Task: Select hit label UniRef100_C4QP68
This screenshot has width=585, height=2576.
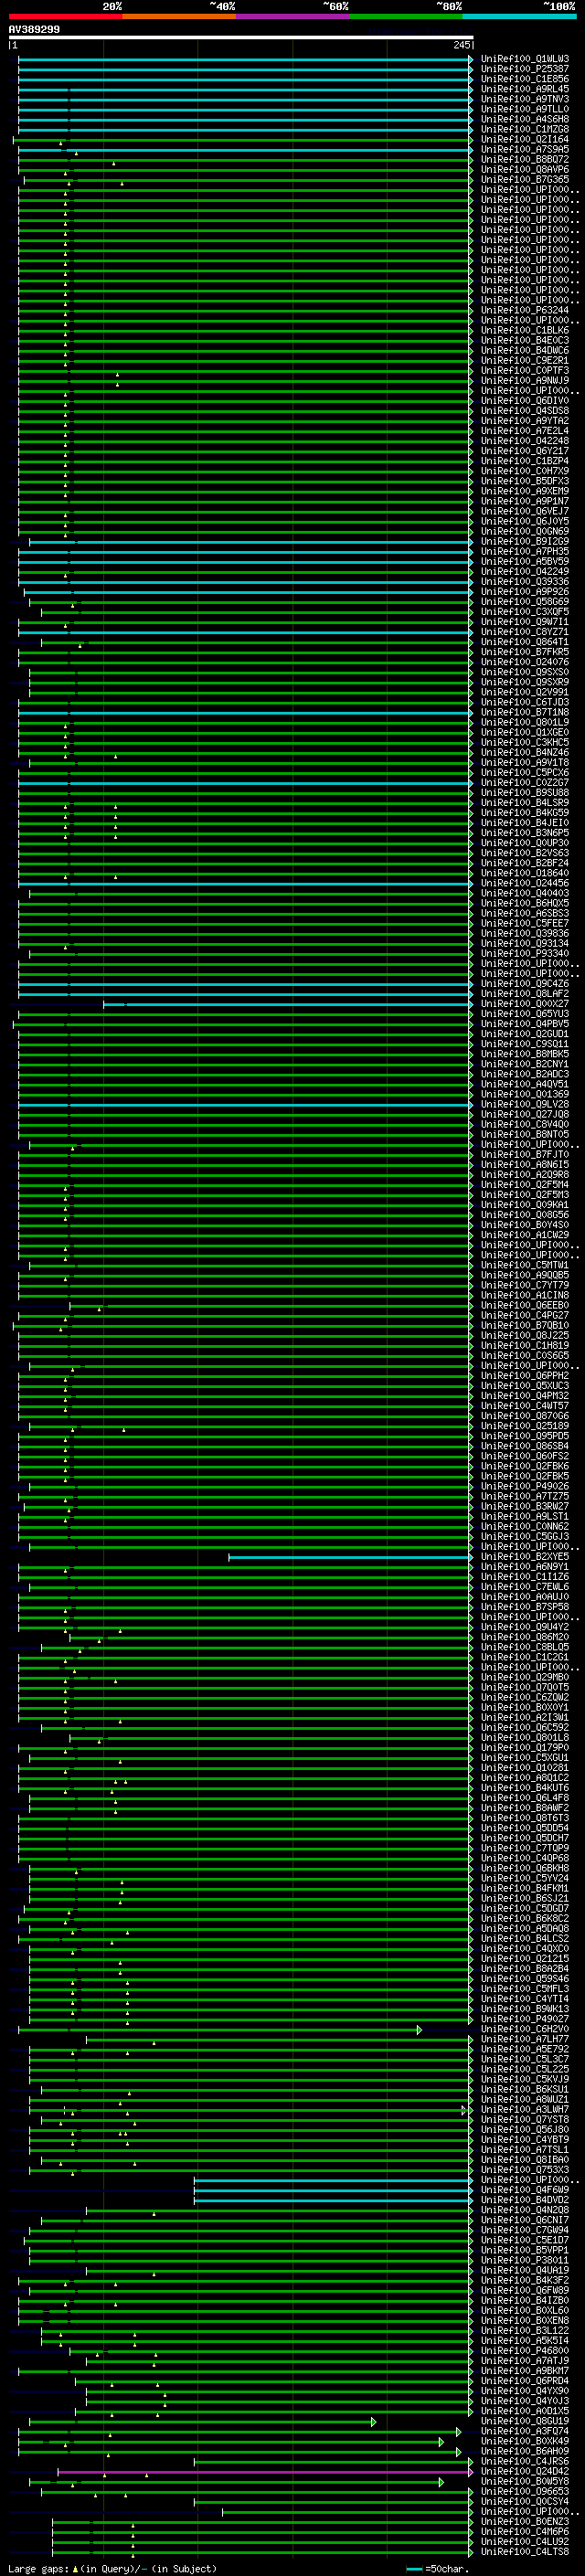Action: click(x=525, y=1857)
